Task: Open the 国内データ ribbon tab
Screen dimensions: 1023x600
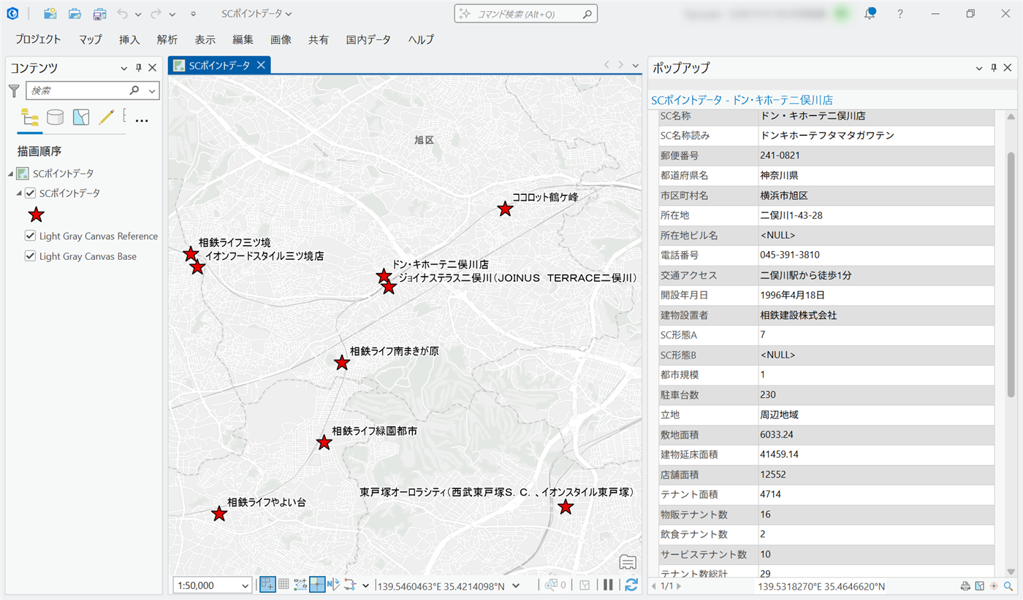Action: point(368,39)
